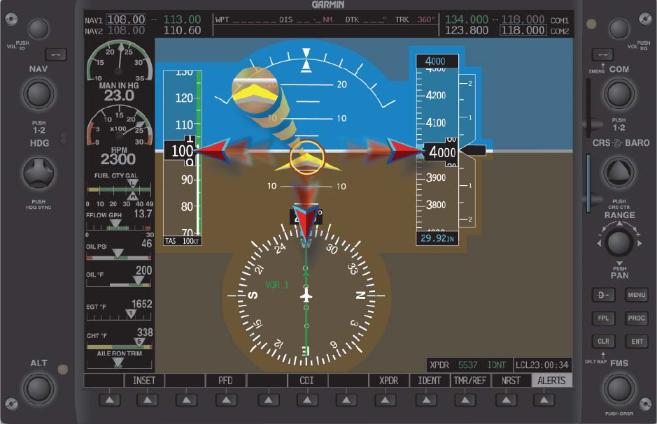
Task: Click the TAS 100KT readout
Action: click(x=182, y=241)
